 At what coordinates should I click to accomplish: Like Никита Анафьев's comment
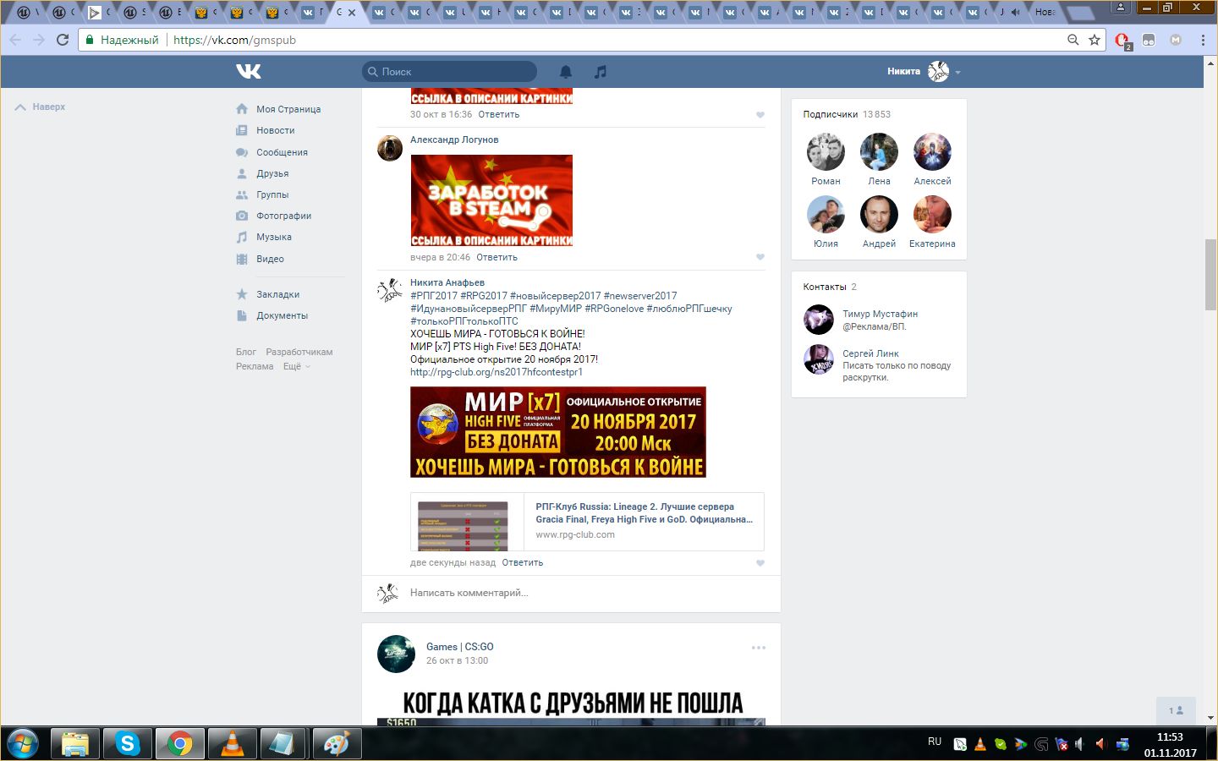tap(760, 563)
